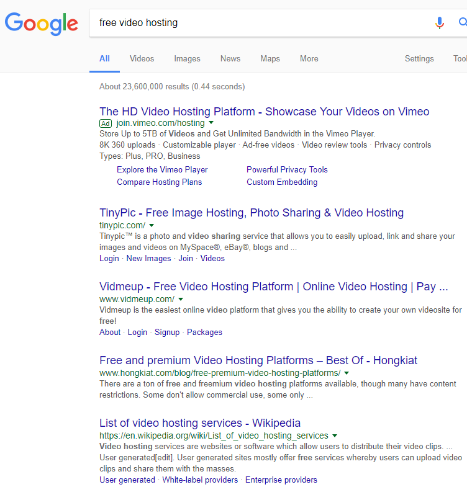Expand dropdown arrow beside tinypic.com/
The width and height of the screenshot is (467, 500).
(x=152, y=225)
